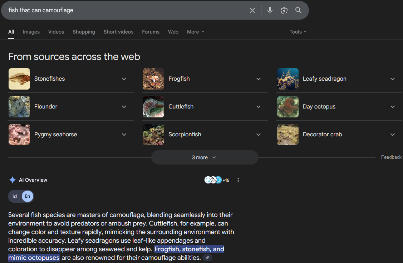Open the Cuttlefish thumbnail image

[x=153, y=107]
